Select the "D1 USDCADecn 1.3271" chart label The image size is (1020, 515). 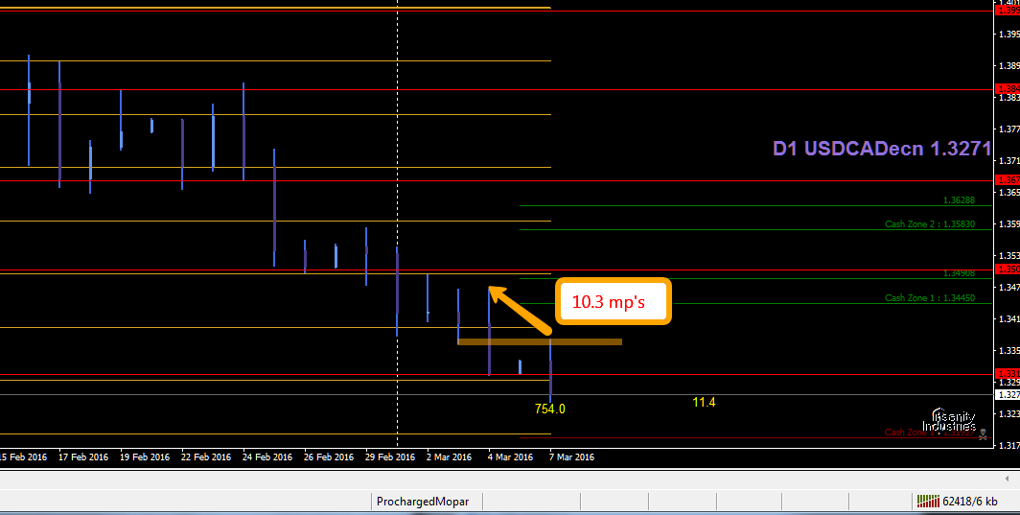tap(881, 149)
